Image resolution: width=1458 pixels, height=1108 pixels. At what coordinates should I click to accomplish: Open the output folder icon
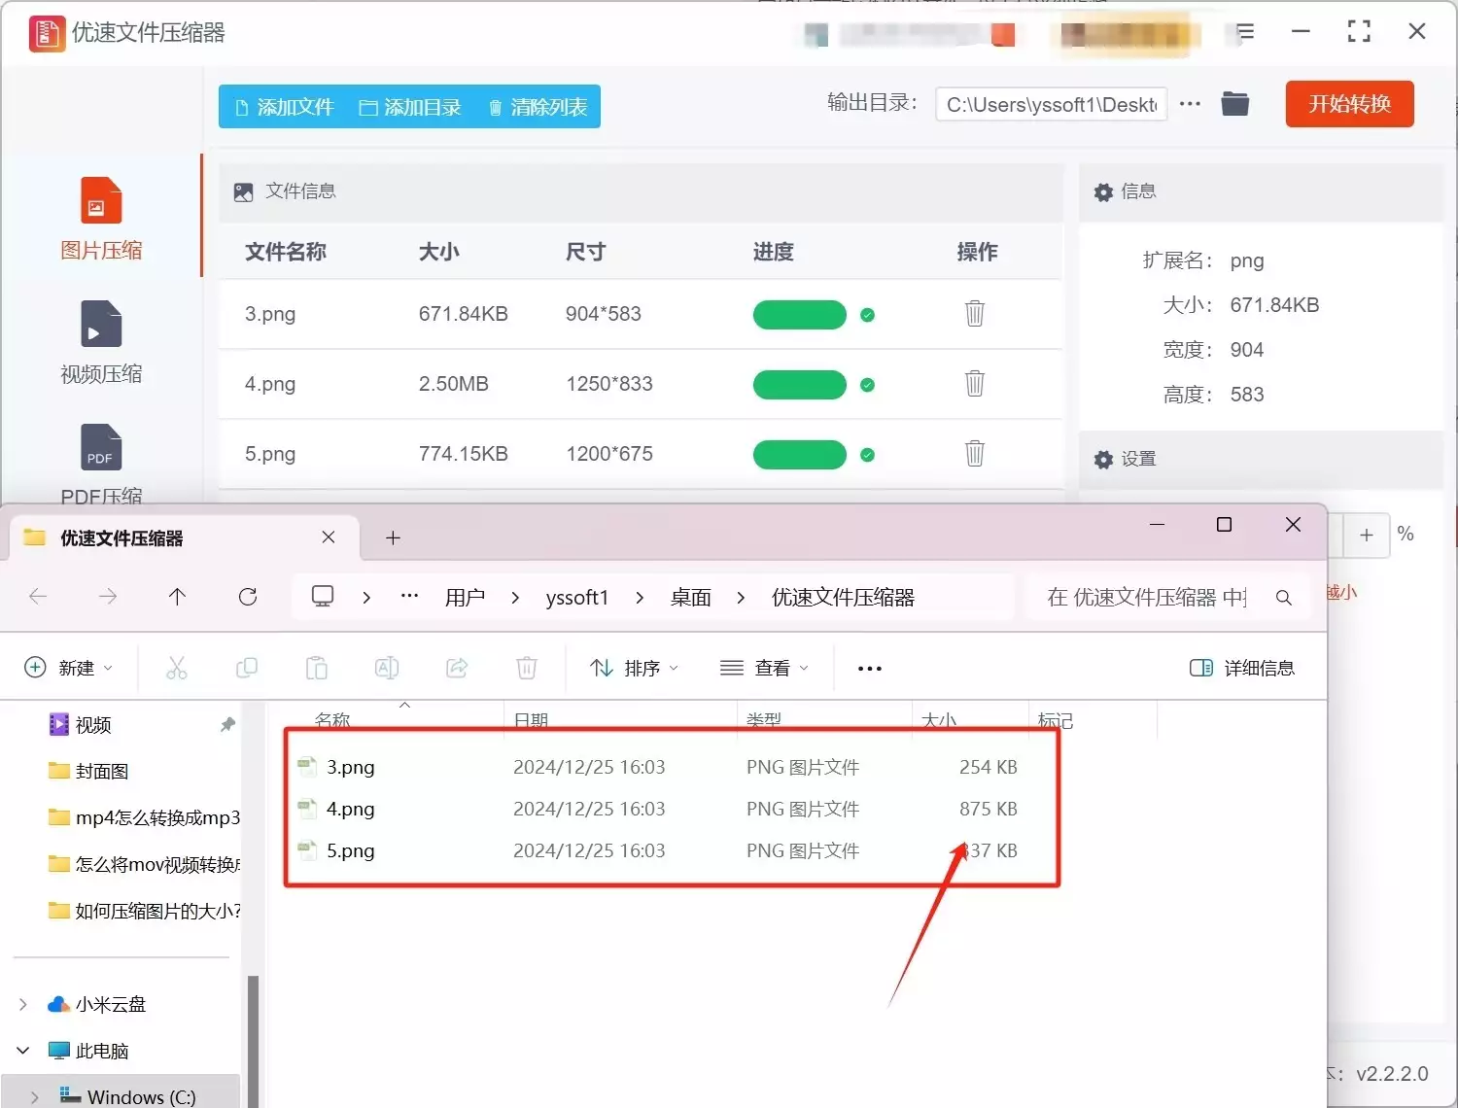pyautogui.click(x=1234, y=104)
